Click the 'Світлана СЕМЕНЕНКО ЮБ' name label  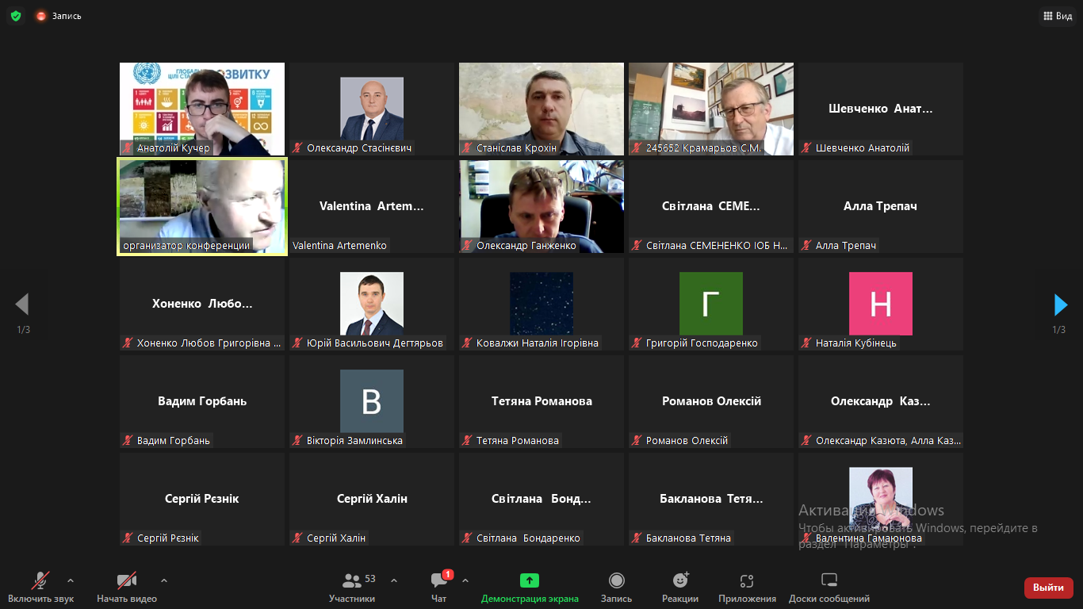click(x=718, y=246)
